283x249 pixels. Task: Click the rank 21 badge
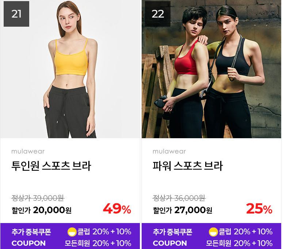pos(16,14)
